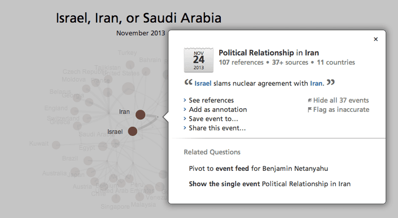
Task: Click the Flag as inaccurate flag icon
Action: pos(310,110)
